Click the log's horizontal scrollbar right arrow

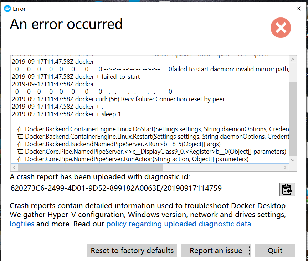pyautogui.click(x=285, y=167)
